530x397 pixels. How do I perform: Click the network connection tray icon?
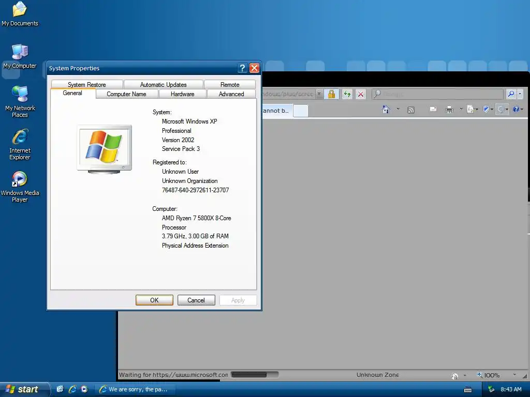[491, 389]
